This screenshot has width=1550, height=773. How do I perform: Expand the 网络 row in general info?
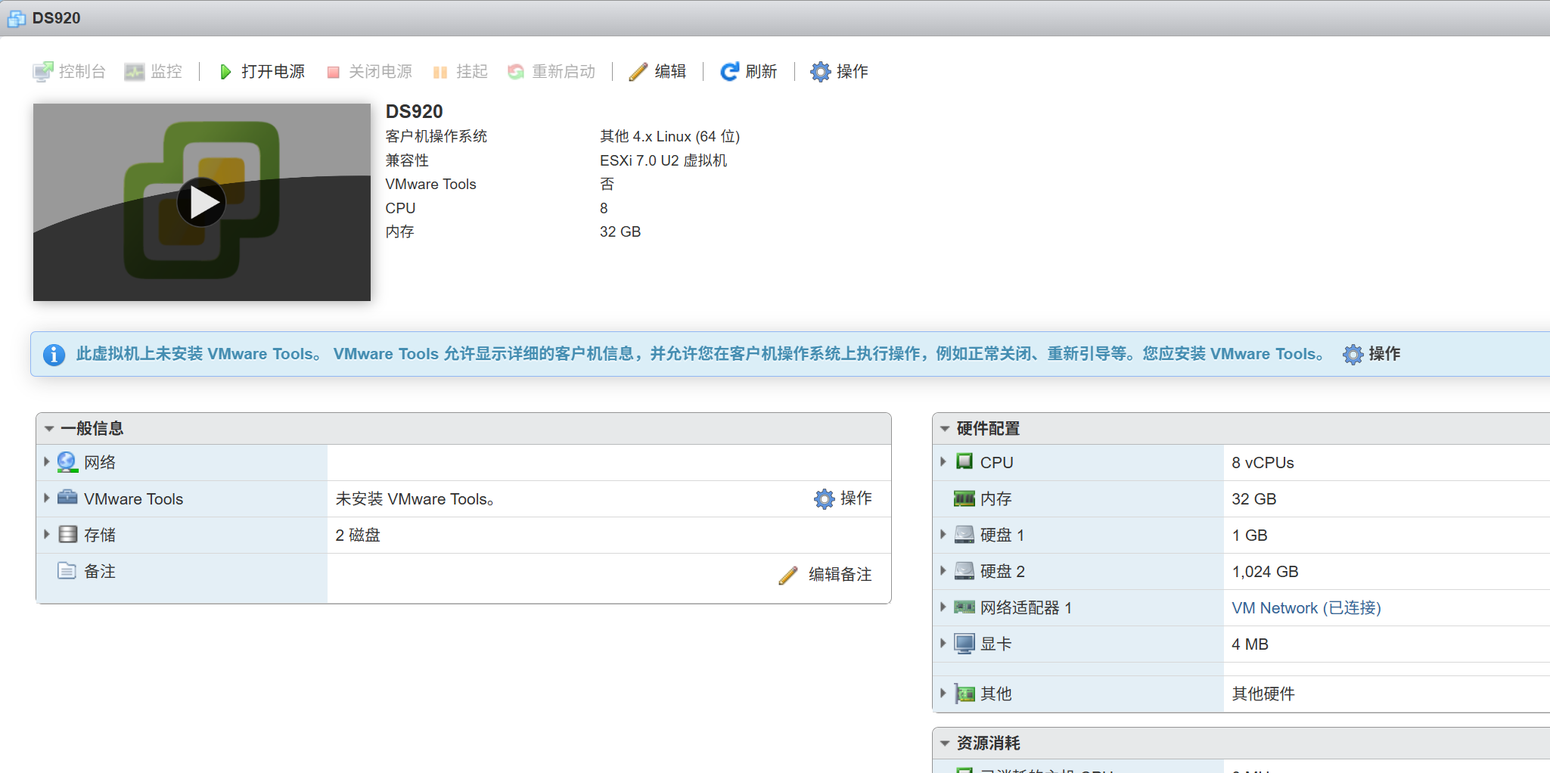(47, 462)
